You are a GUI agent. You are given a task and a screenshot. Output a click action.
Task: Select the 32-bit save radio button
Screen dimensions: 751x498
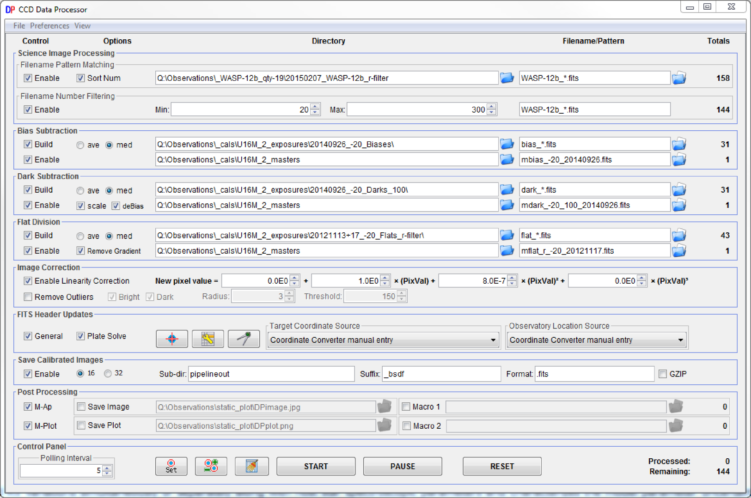108,373
